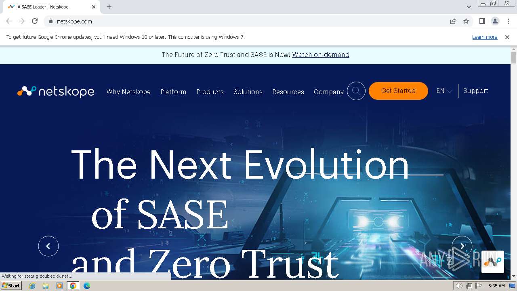Open Chrome profile avatar menu

(x=495, y=21)
